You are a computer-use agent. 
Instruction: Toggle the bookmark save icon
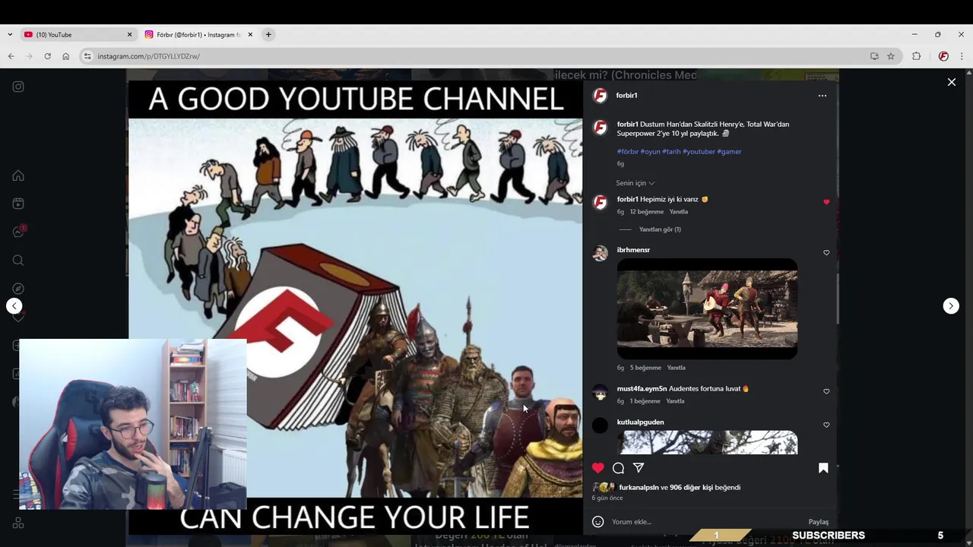[823, 468]
